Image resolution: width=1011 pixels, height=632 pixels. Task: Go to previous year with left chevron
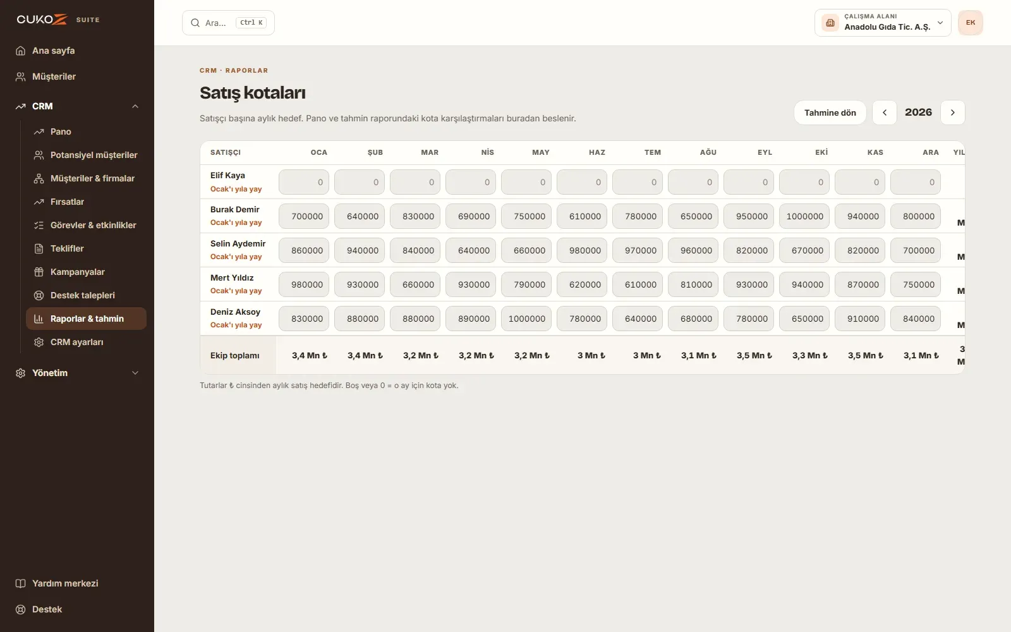tap(885, 112)
